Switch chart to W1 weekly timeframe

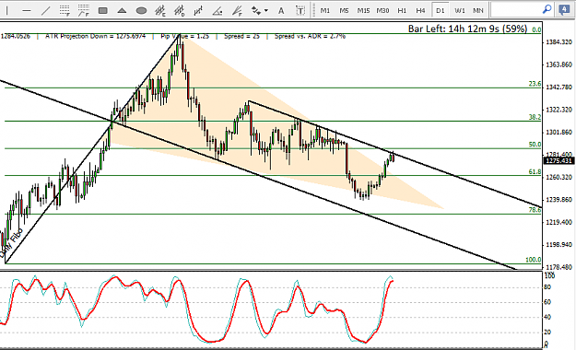point(460,11)
